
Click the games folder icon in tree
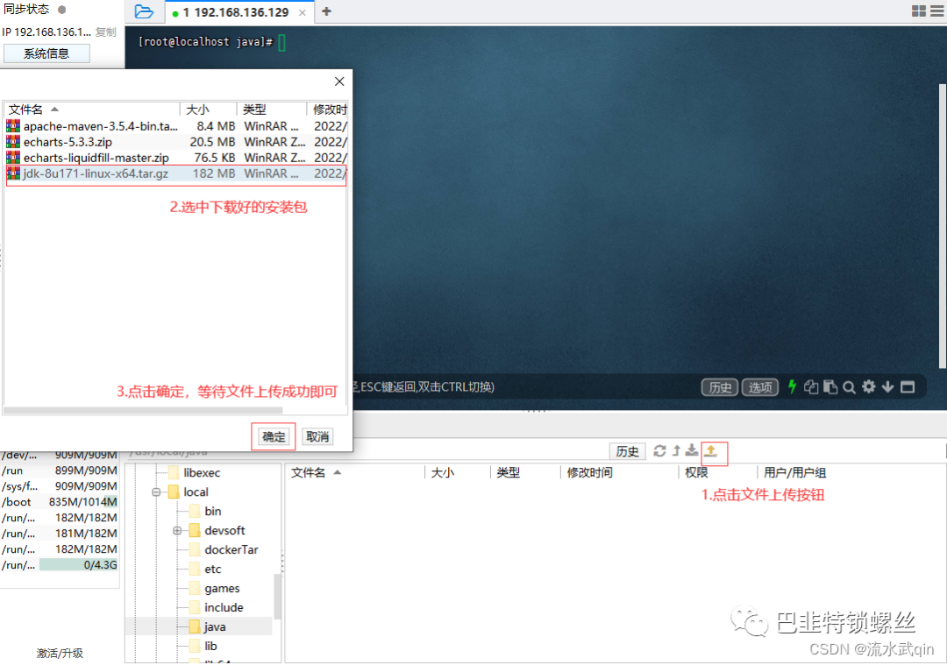(195, 589)
